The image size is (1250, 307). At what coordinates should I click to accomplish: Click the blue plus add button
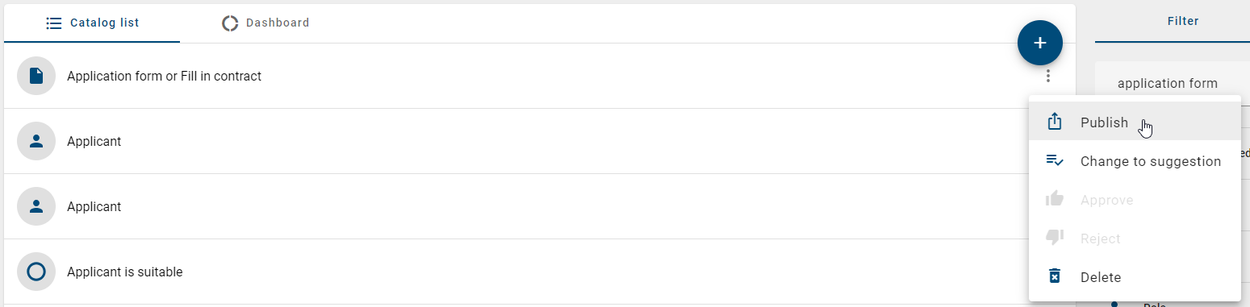[1040, 43]
